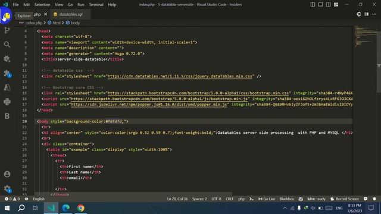Viewport: 381px width, 214px height.
Task: Toggle the bottom panel layout icon
Action: pos(320,5)
